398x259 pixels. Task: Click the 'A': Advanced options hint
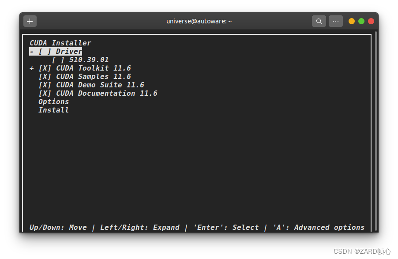pos(319,228)
